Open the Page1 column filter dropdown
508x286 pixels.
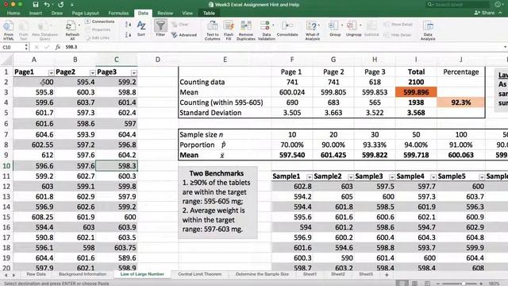pyautogui.click(x=51, y=72)
